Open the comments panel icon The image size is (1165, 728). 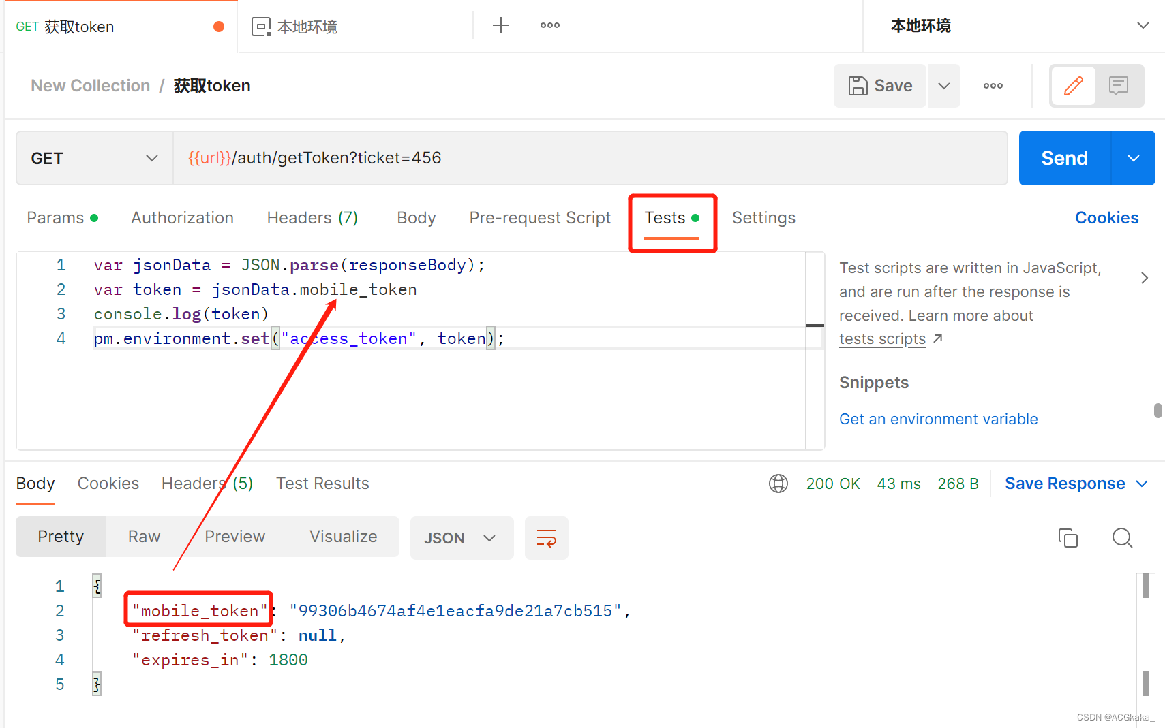coord(1119,86)
